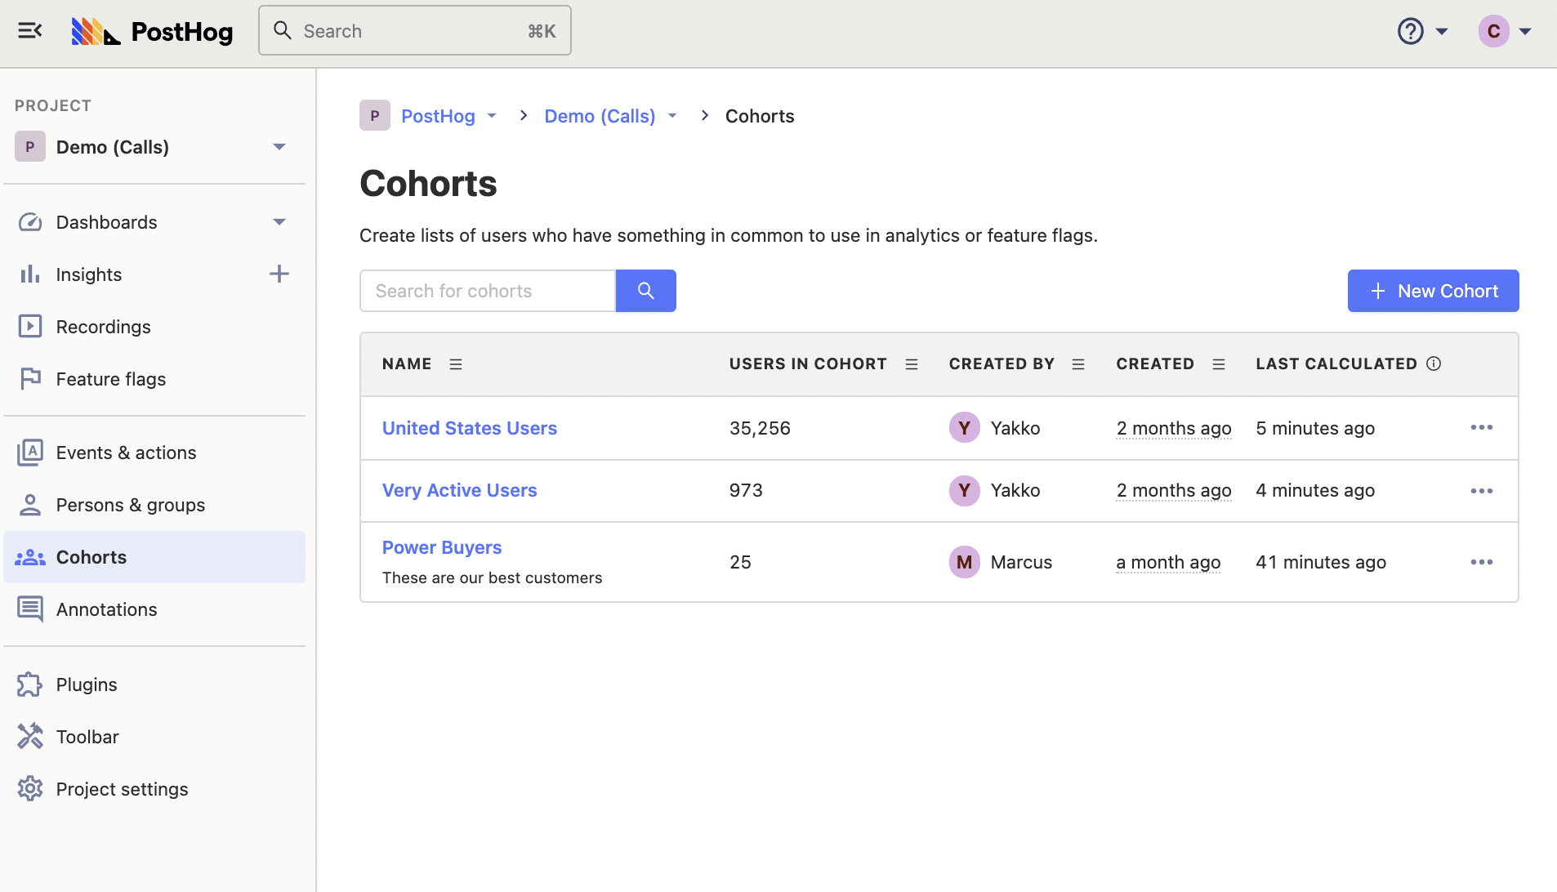
Task: Open the Very Active Users cohort
Action: [459, 490]
